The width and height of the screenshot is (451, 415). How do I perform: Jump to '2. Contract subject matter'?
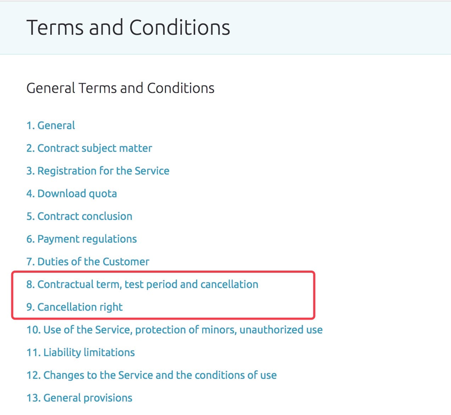pyautogui.click(x=89, y=148)
